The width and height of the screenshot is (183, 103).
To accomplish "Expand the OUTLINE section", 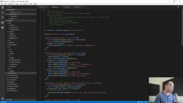I will pyautogui.click(x=21, y=100).
